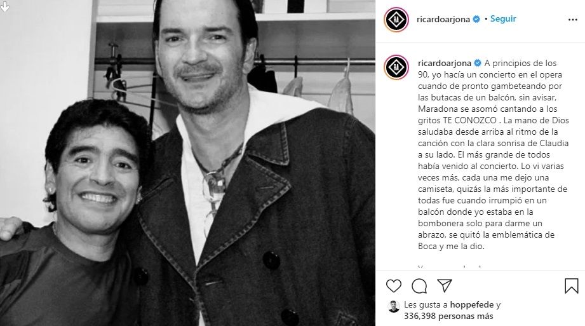The height and width of the screenshot is (326, 585).
Task: Open comments with the speech bubble icon
Action: (x=419, y=286)
